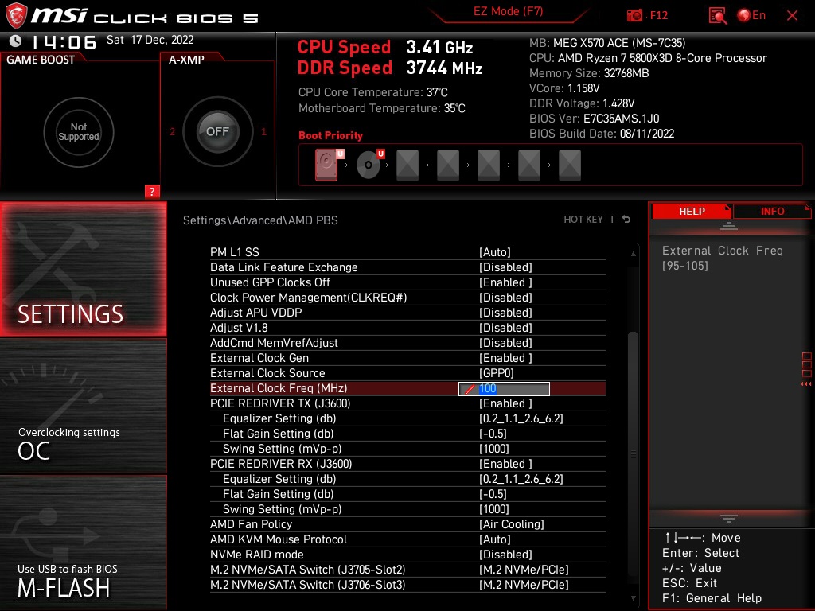This screenshot has width=815, height=611.
Task: Select the fourth empty boot priority slot
Action: click(x=448, y=165)
